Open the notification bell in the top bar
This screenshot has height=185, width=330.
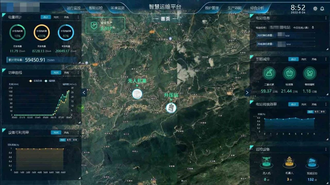pyautogui.click(x=323, y=8)
